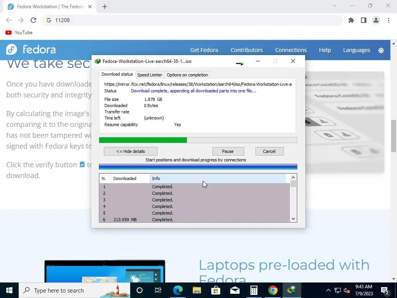Open a new Chrome tab
Image resolution: width=397 pixels, height=298 pixels.
(105, 7)
